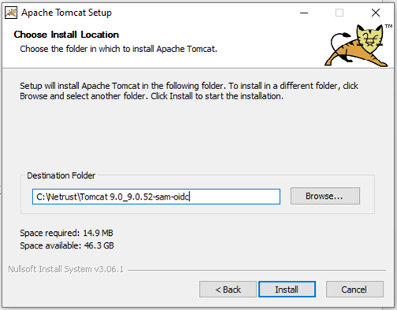397x310 pixels.
Task: Click into the Destination Folder path field
Action: [x=156, y=196]
